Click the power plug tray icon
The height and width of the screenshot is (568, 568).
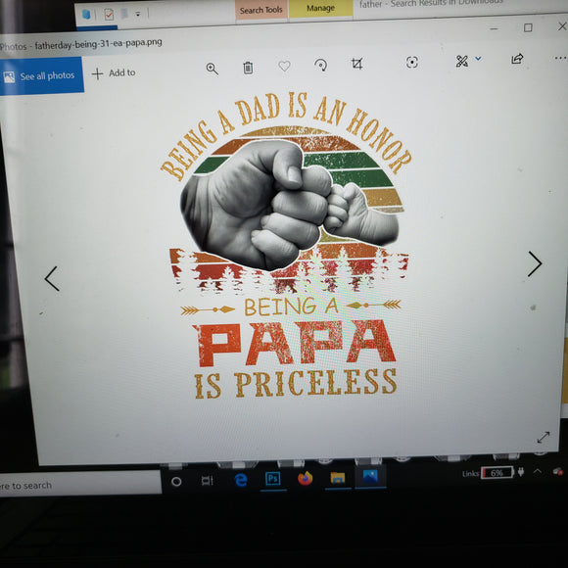521,472
